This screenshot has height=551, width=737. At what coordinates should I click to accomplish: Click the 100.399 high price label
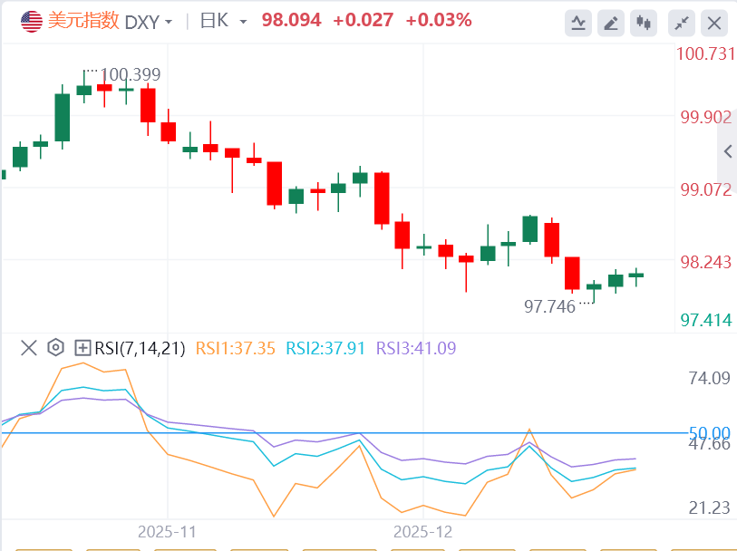pyautogui.click(x=131, y=74)
